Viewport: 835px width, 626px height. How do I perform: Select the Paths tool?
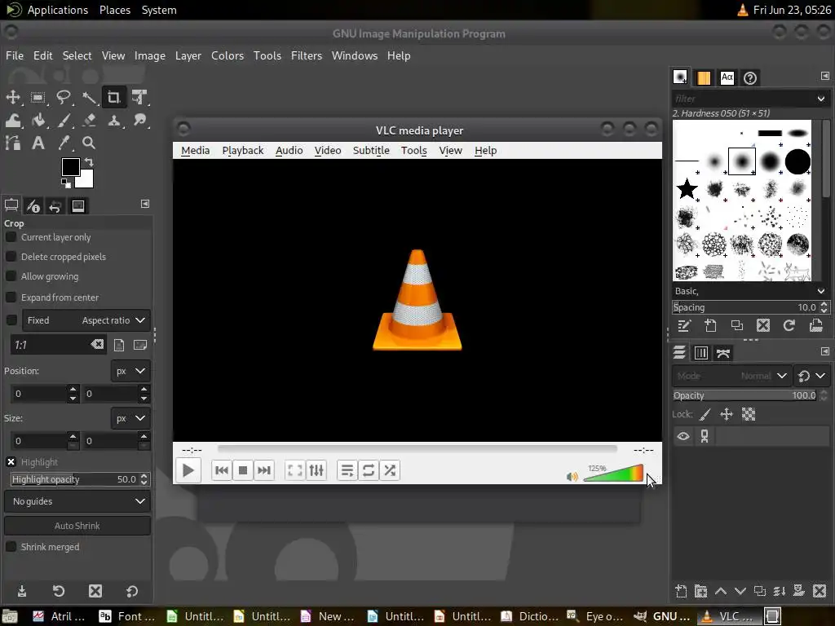(x=13, y=143)
